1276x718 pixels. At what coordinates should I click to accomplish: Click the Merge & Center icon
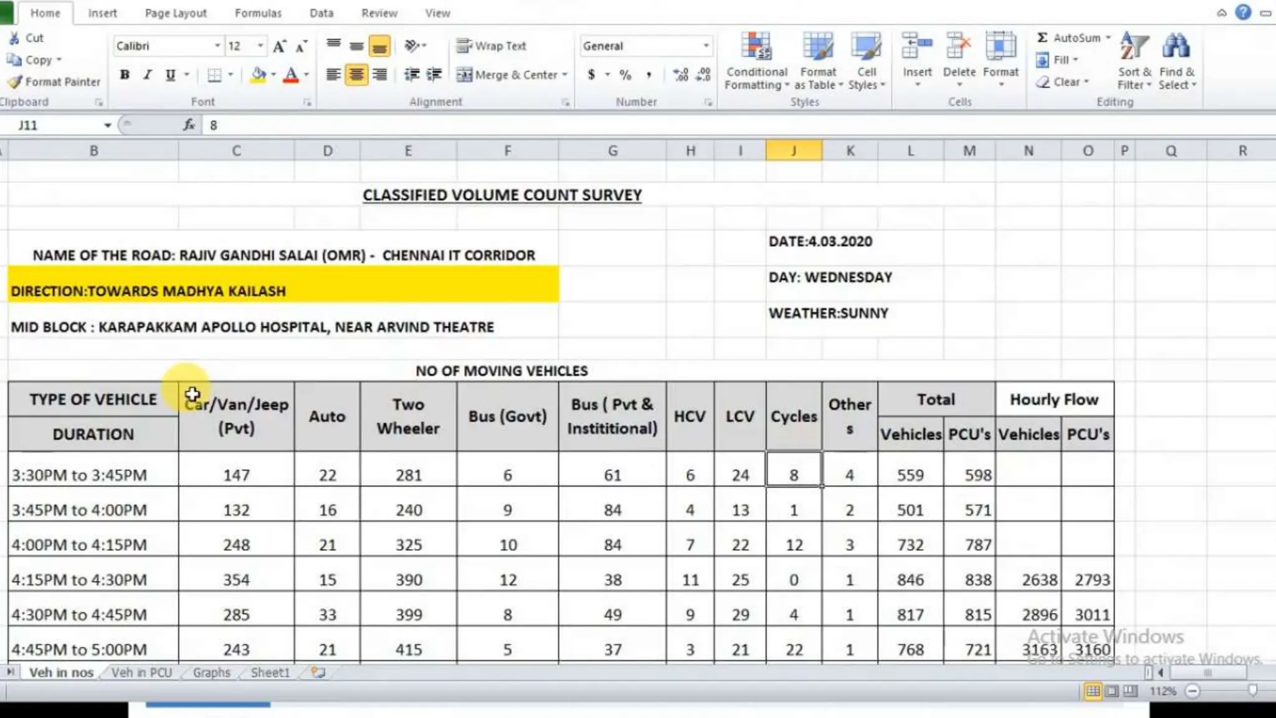(x=464, y=75)
